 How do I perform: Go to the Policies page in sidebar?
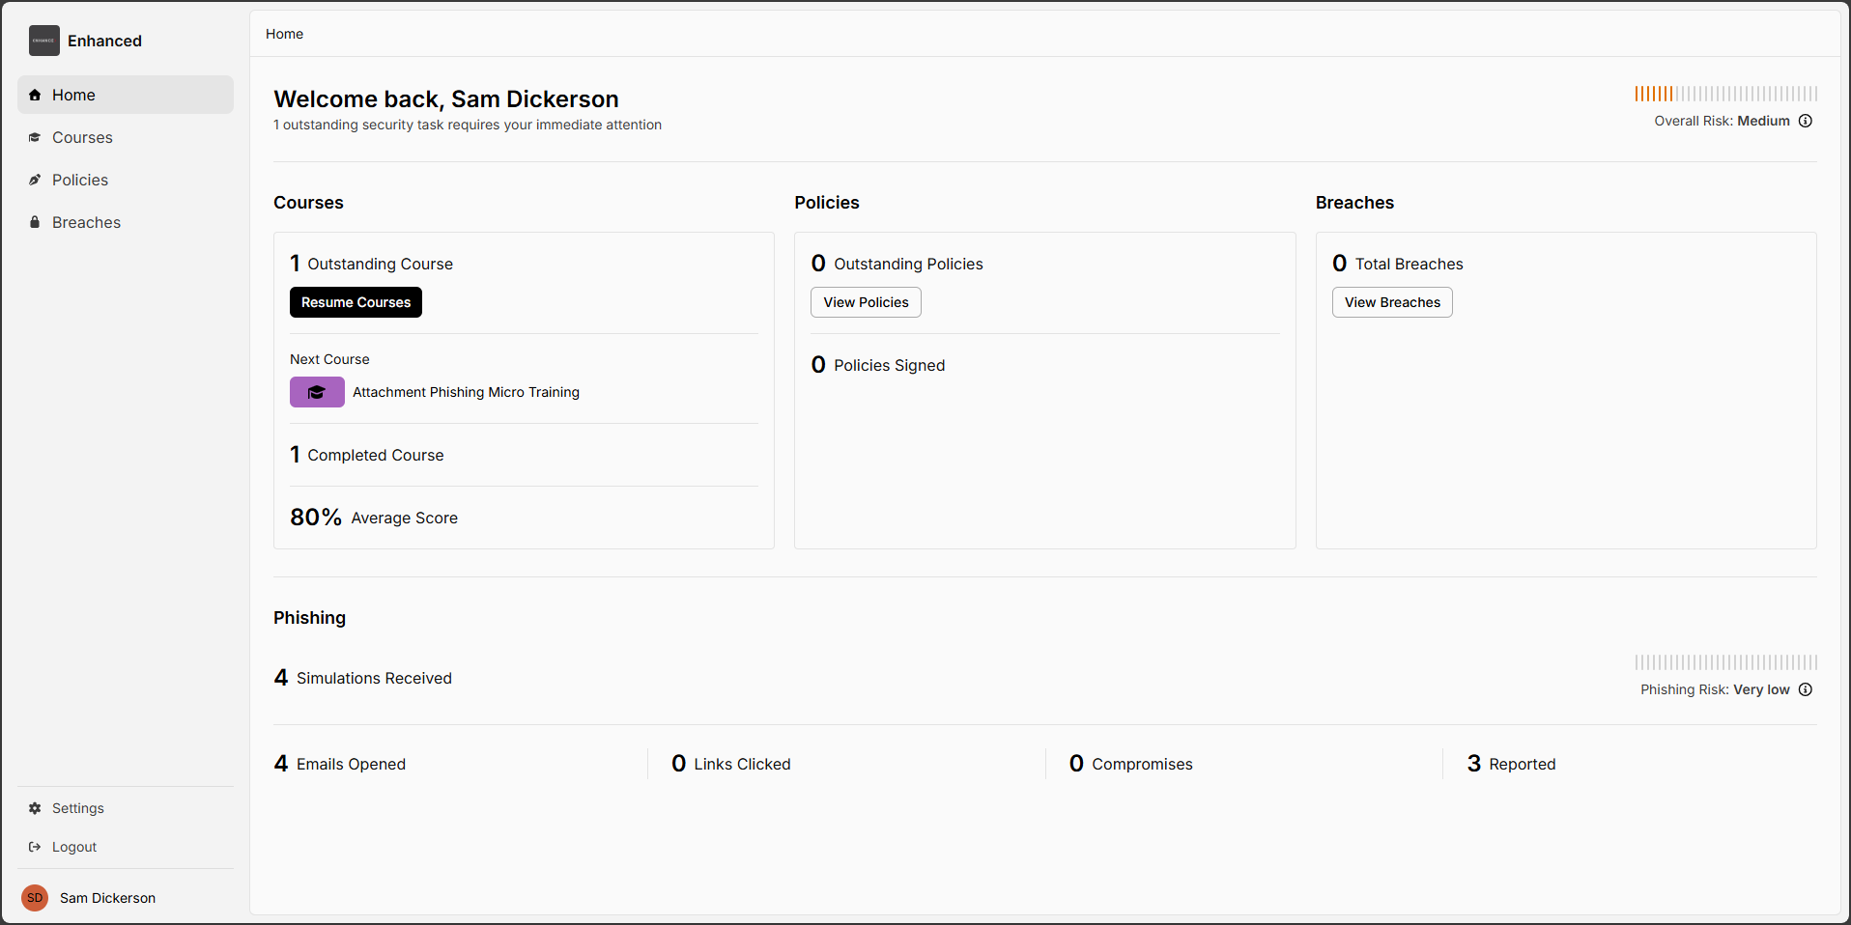coord(80,180)
